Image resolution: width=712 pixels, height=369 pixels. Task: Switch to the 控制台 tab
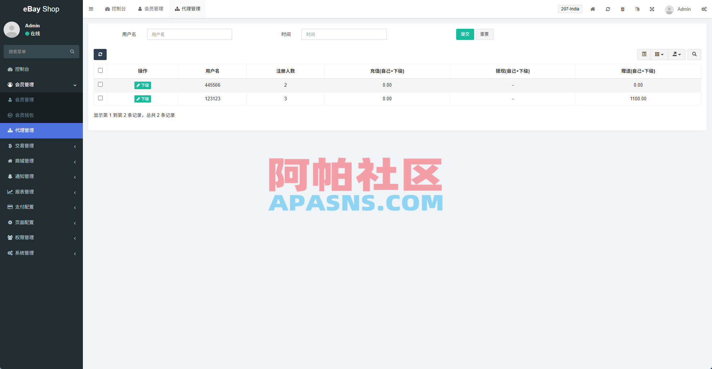point(115,9)
